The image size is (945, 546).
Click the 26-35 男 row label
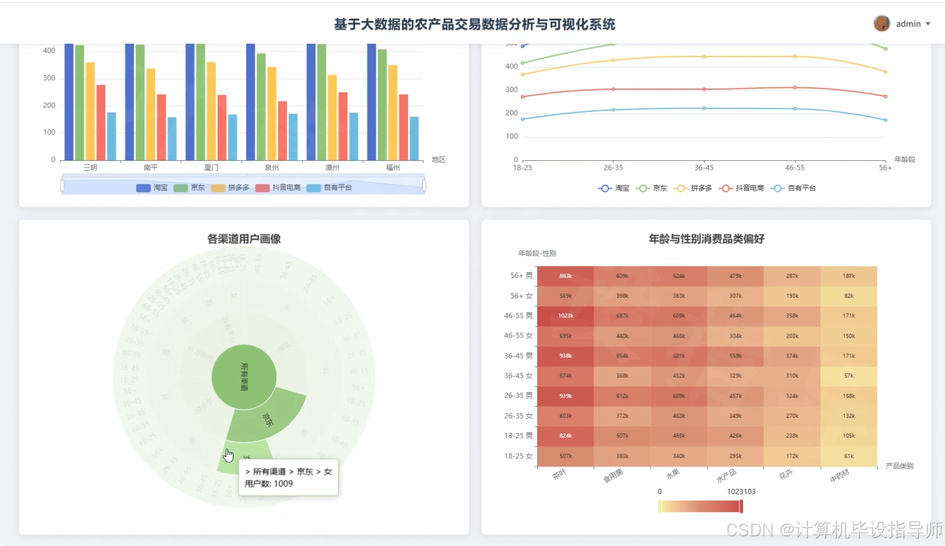[x=518, y=395]
